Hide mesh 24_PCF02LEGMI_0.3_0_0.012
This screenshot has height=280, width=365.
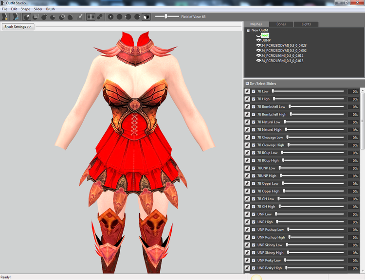(x=258, y=55)
